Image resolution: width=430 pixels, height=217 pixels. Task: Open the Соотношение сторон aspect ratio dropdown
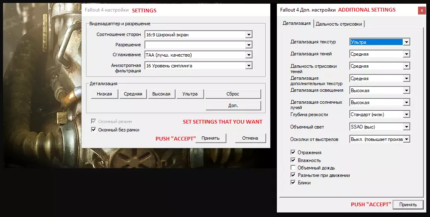click(198, 35)
